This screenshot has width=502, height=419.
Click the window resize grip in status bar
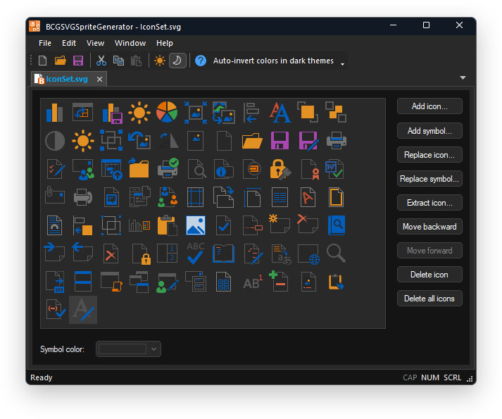pyautogui.click(x=470, y=379)
